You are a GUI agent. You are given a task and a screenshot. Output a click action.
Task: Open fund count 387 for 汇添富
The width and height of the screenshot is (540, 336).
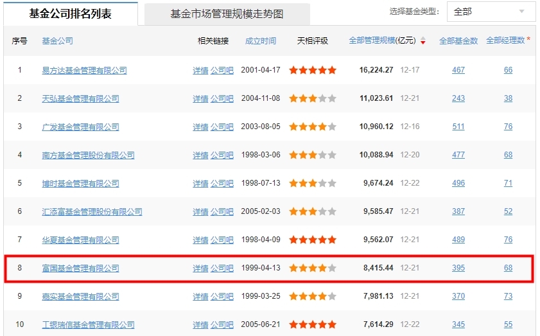tap(458, 211)
